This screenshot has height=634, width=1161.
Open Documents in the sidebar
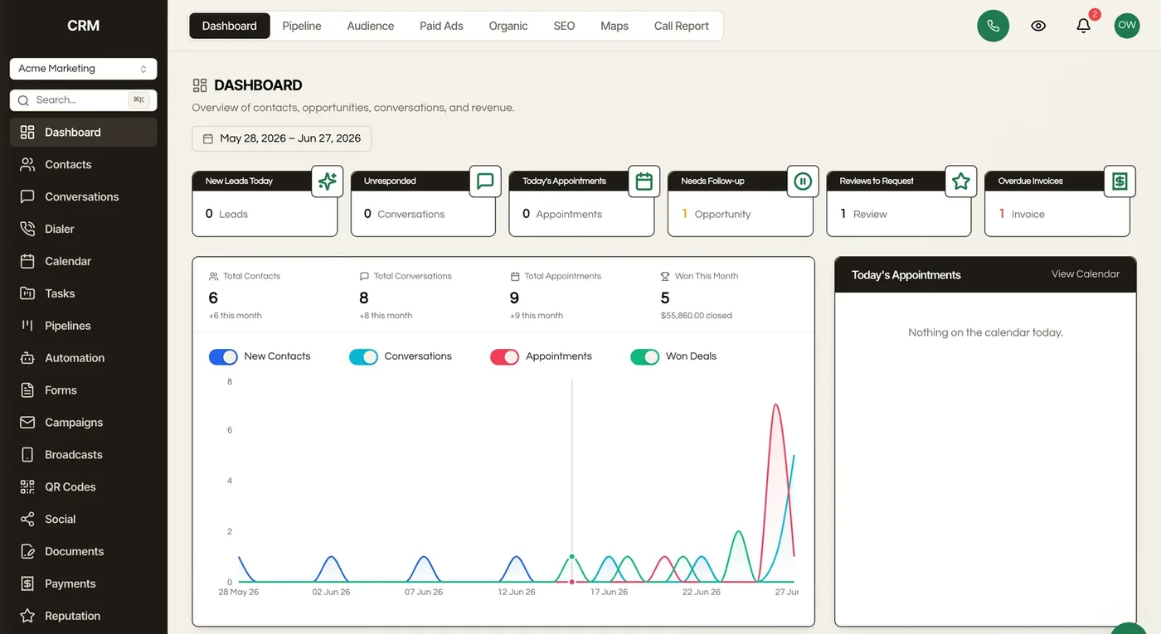[x=83, y=551]
